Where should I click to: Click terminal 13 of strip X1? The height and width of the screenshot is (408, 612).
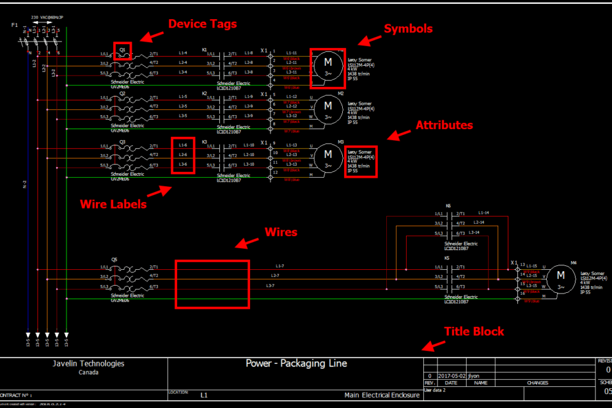tap(517, 269)
